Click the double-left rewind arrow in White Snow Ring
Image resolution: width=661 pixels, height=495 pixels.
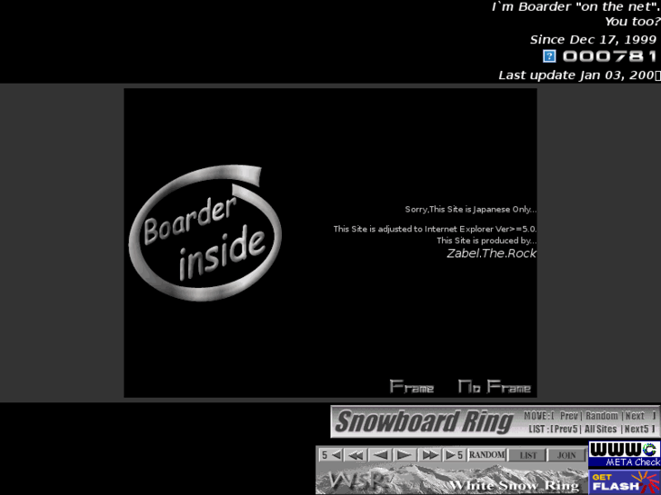tap(356, 455)
